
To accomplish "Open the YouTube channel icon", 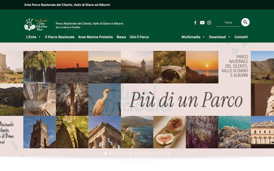I will [x=202, y=22].
